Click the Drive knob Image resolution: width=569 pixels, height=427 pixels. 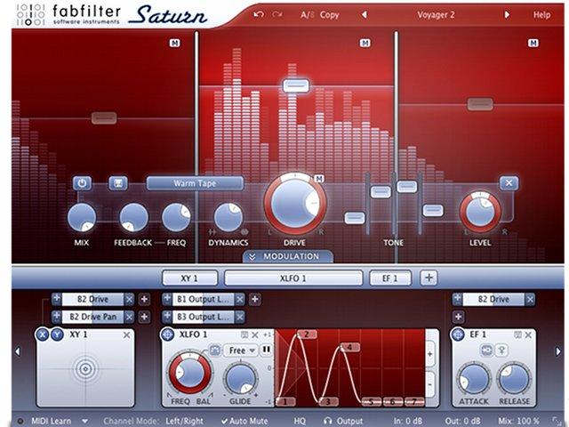[x=294, y=204]
